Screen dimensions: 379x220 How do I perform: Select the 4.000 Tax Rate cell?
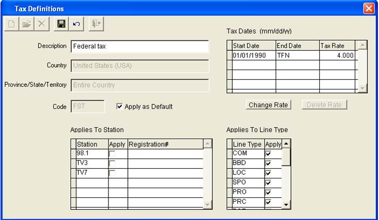click(x=337, y=56)
